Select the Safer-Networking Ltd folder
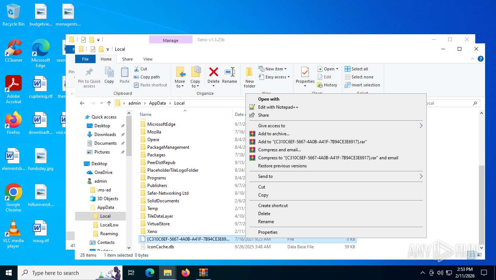Viewport: 496px width, 280px height. click(168, 193)
